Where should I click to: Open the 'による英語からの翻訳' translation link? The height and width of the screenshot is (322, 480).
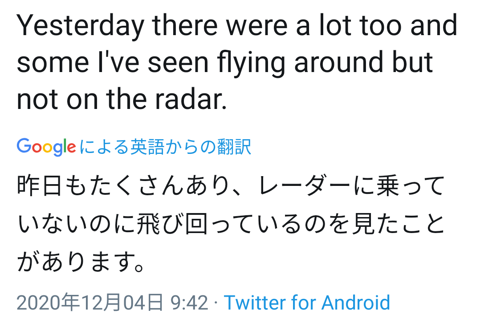point(166,147)
